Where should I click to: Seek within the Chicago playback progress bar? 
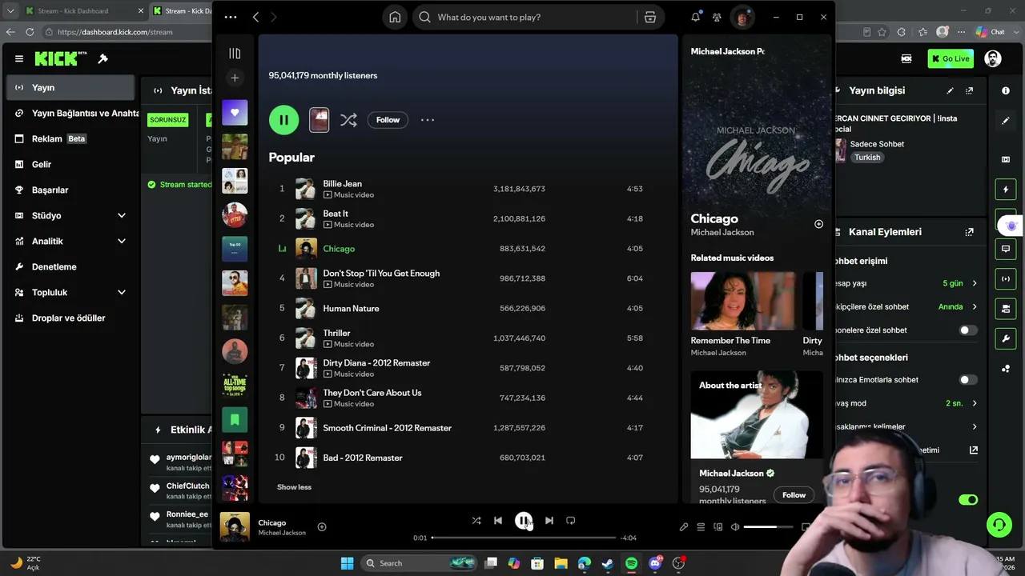pyautogui.click(x=524, y=538)
